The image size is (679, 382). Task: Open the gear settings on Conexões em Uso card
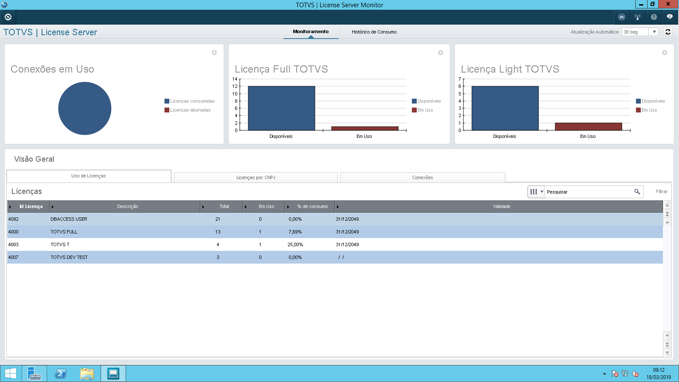tap(214, 53)
